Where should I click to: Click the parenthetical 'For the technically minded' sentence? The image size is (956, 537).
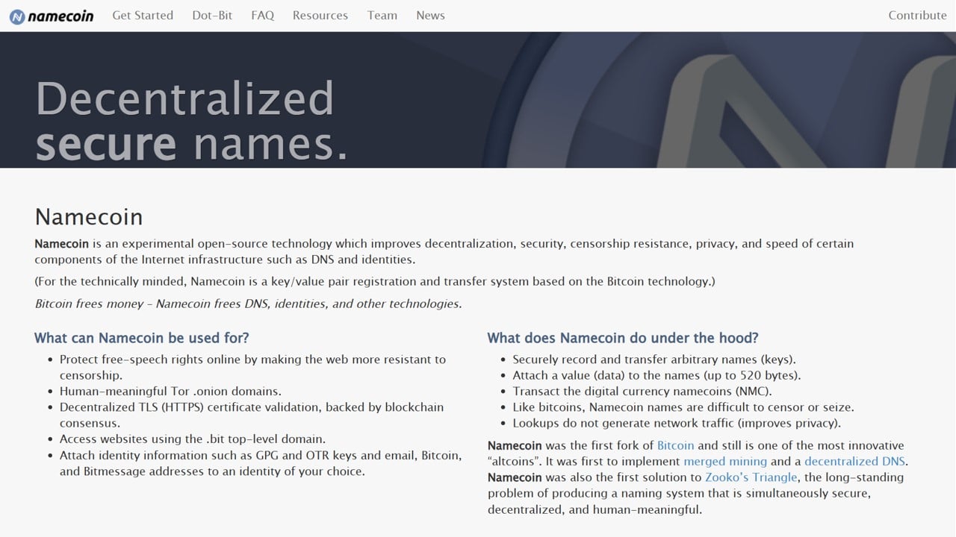[x=375, y=281]
